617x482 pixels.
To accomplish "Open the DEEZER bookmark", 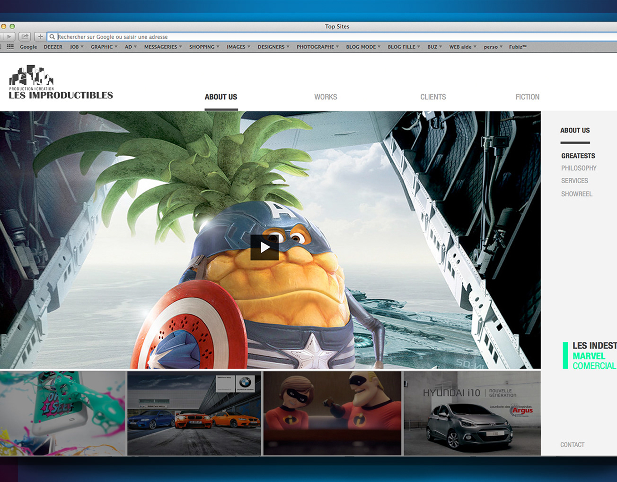I will [53, 47].
